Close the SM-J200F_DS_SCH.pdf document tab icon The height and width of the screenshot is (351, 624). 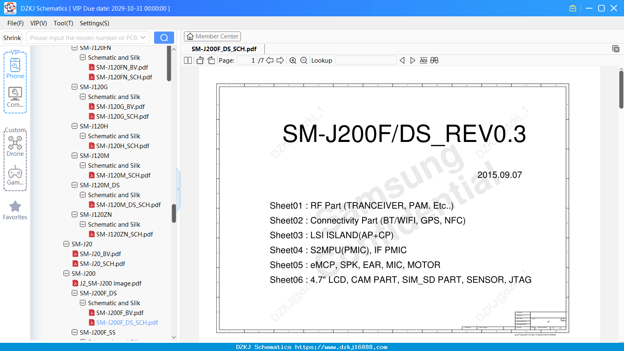point(615,49)
